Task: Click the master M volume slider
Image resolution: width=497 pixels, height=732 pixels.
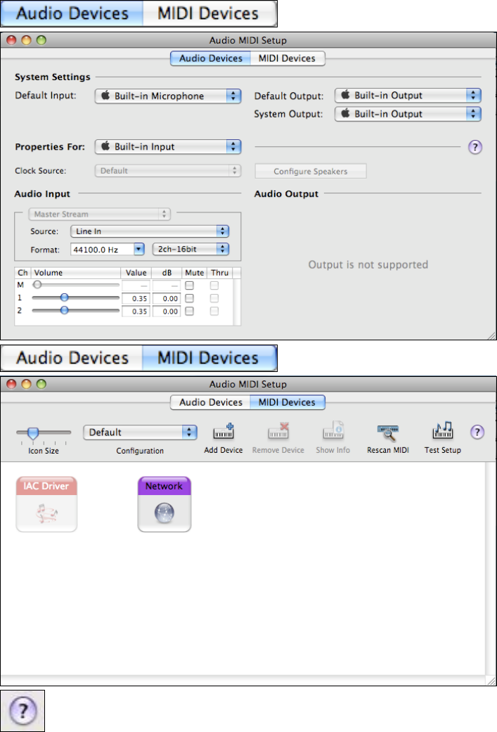Action: coord(76,284)
